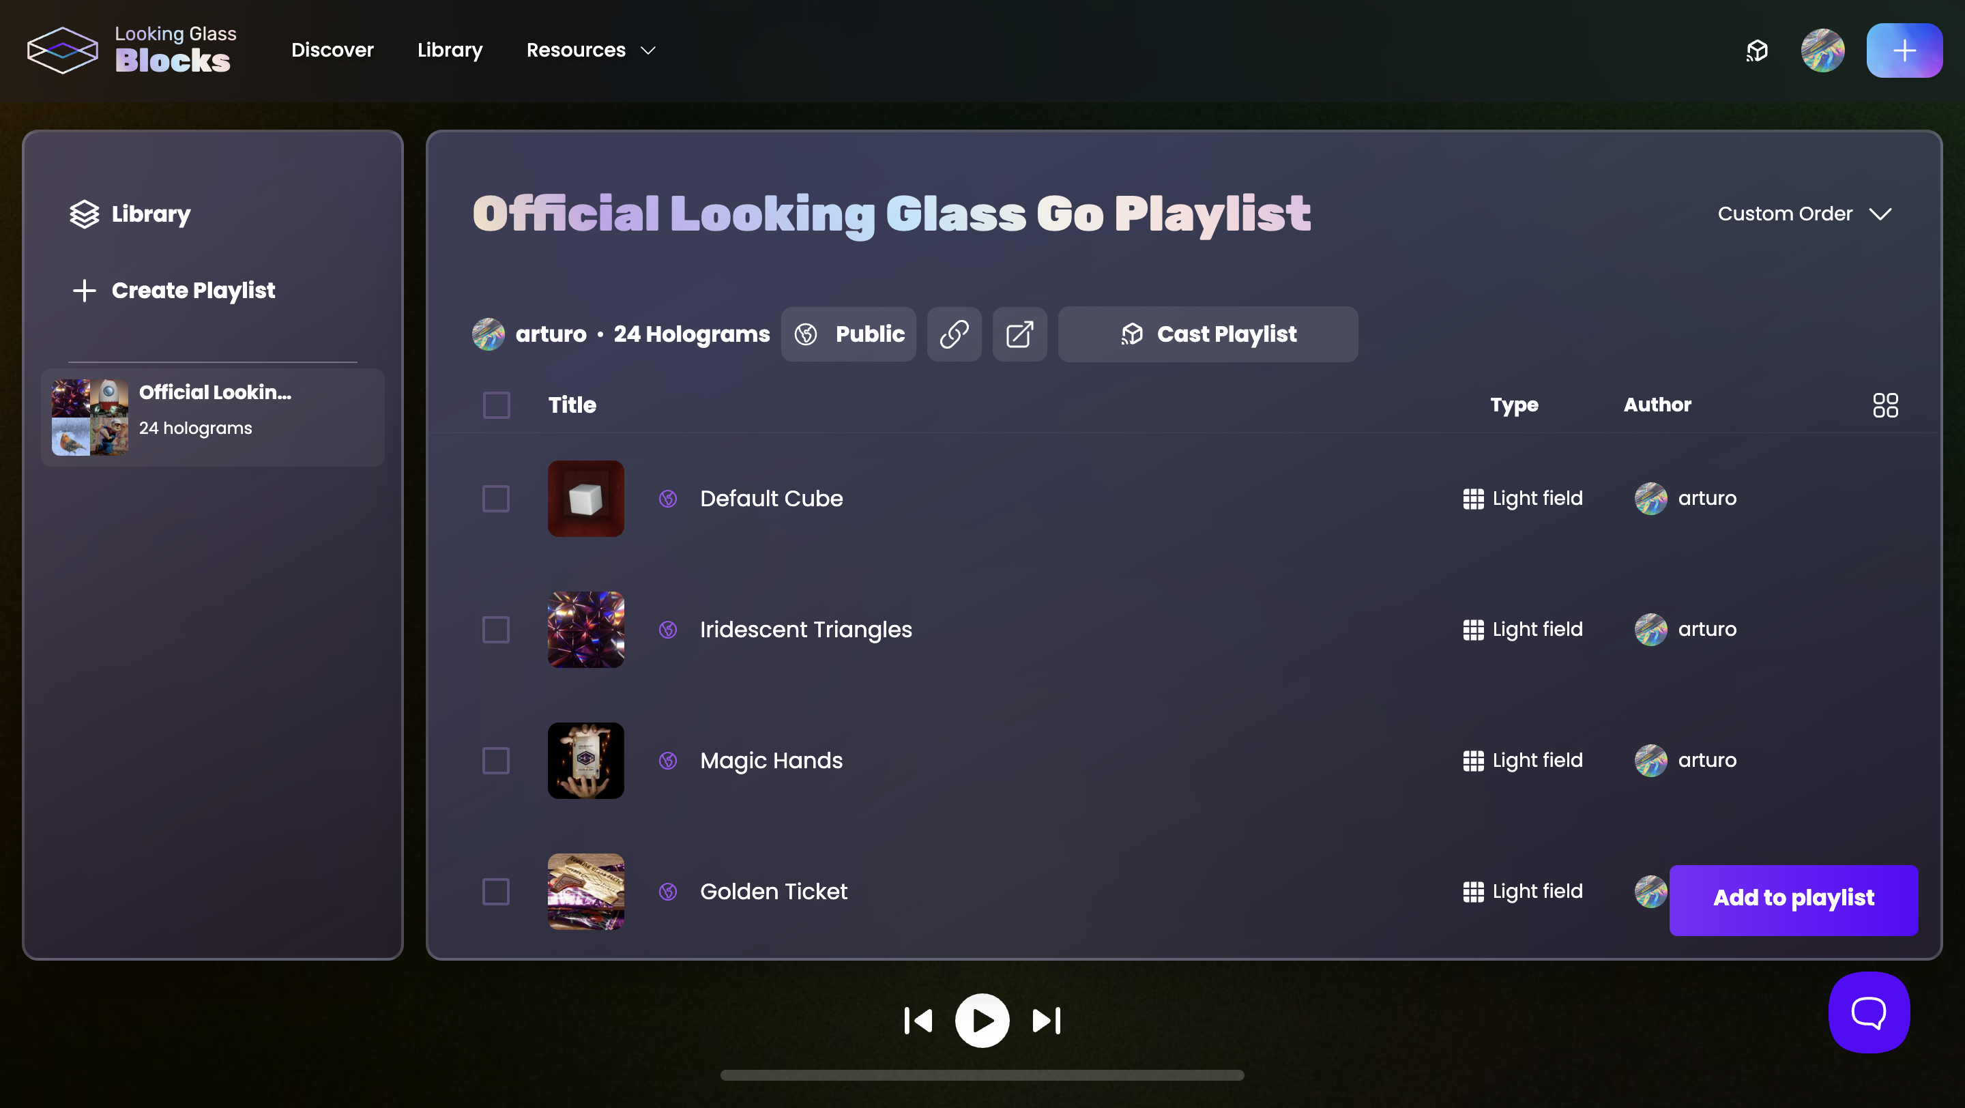This screenshot has width=1965, height=1108.
Task: Click the copy link chain icon
Action: (x=954, y=334)
